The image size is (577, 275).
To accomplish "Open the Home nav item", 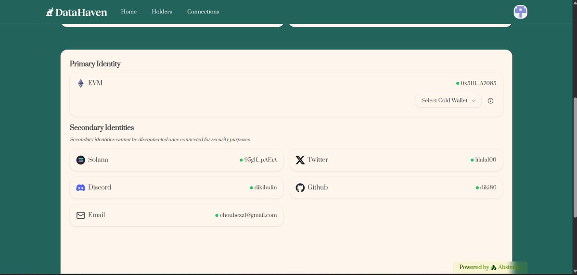I will 129,12.
